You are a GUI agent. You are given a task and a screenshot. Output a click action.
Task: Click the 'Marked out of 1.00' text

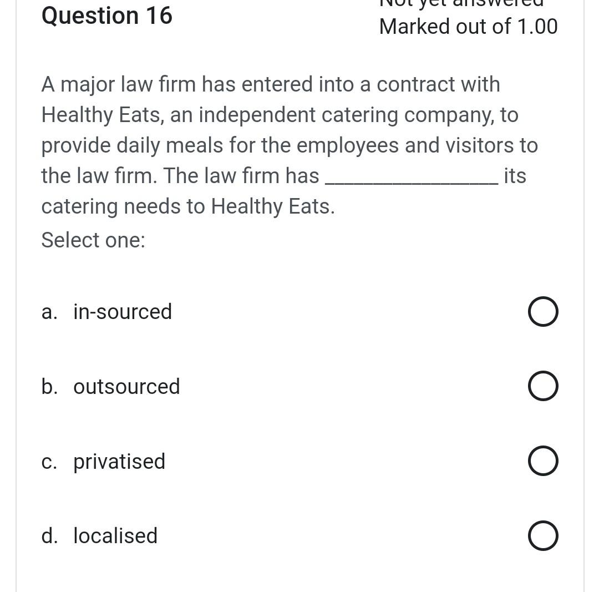(468, 26)
